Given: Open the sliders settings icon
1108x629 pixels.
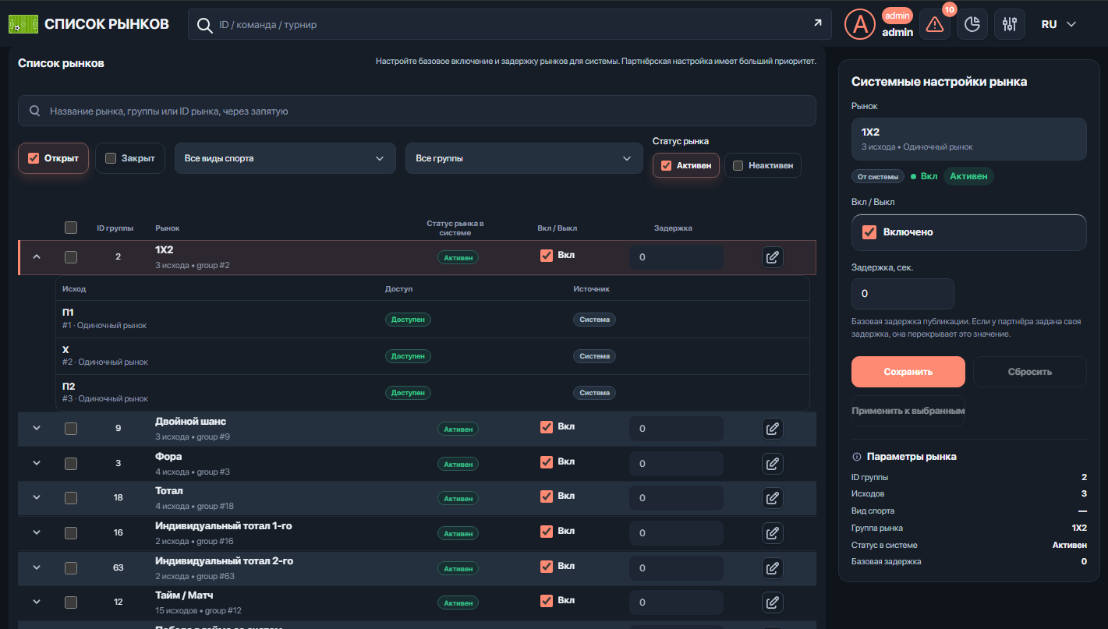Looking at the screenshot, I should tap(1010, 24).
